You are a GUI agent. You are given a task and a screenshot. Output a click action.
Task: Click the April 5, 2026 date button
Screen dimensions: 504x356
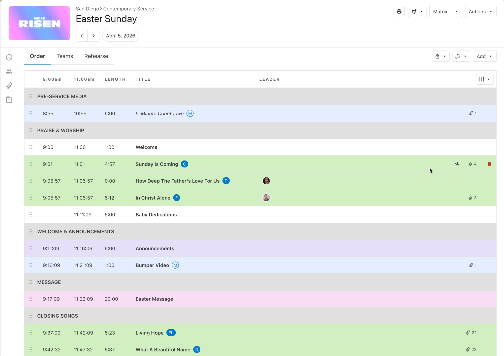[x=120, y=36]
